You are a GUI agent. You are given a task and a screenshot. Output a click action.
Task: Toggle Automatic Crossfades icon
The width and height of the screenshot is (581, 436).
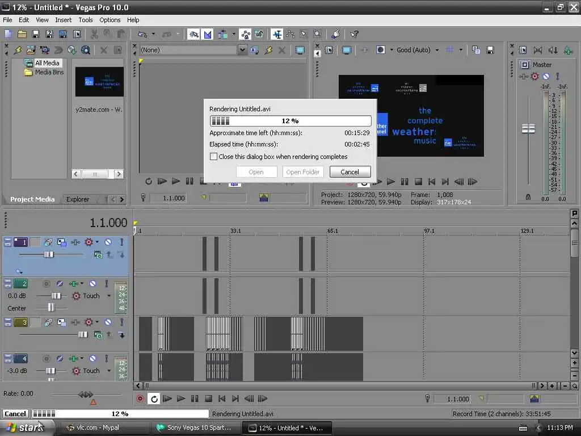pyautogui.click(x=208, y=35)
